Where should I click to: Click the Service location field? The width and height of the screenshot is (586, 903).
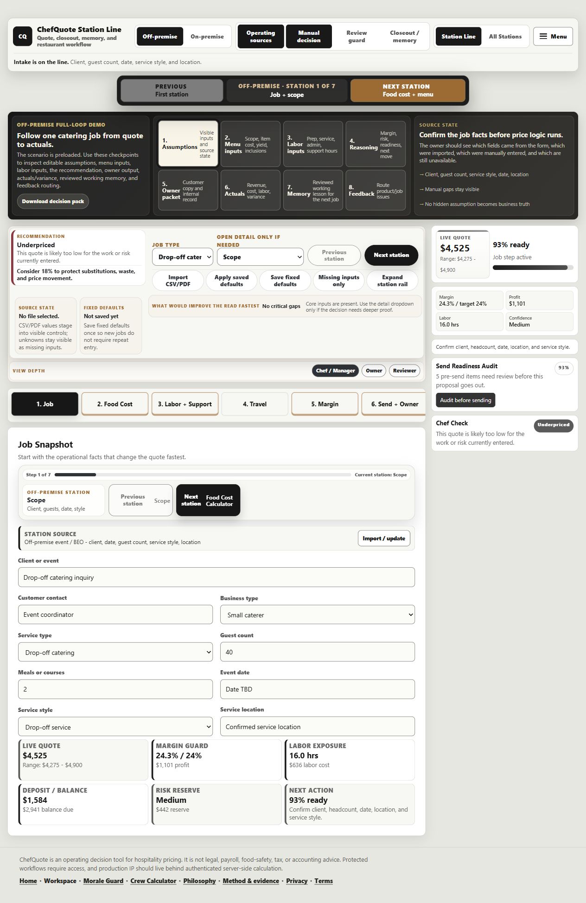(318, 726)
